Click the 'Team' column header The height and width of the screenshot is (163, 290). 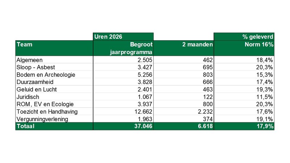(x=25, y=45)
